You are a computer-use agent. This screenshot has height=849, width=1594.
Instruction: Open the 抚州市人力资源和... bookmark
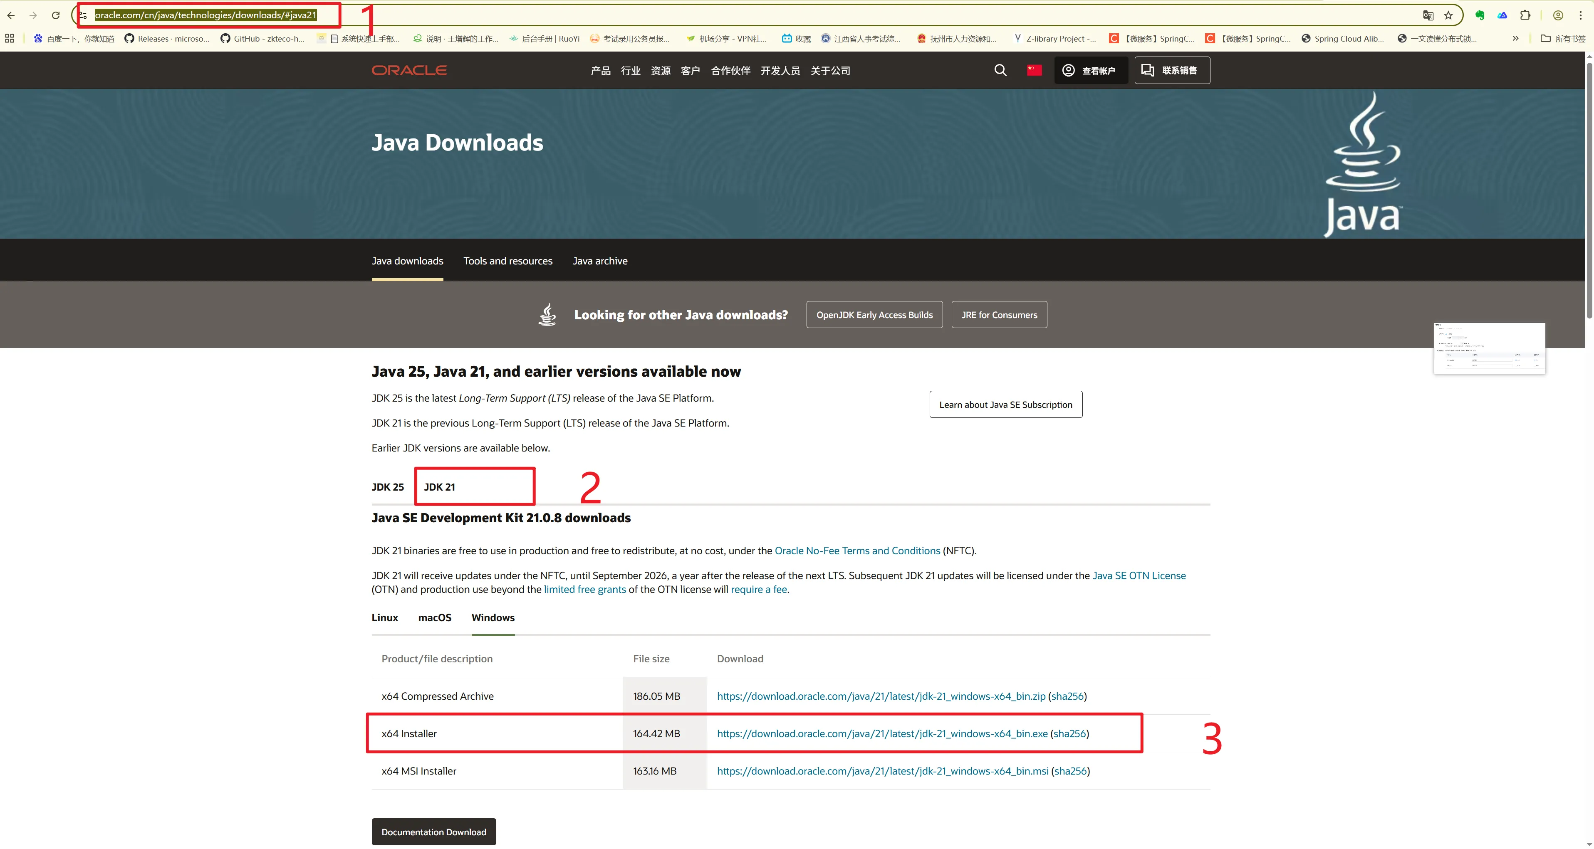click(957, 38)
